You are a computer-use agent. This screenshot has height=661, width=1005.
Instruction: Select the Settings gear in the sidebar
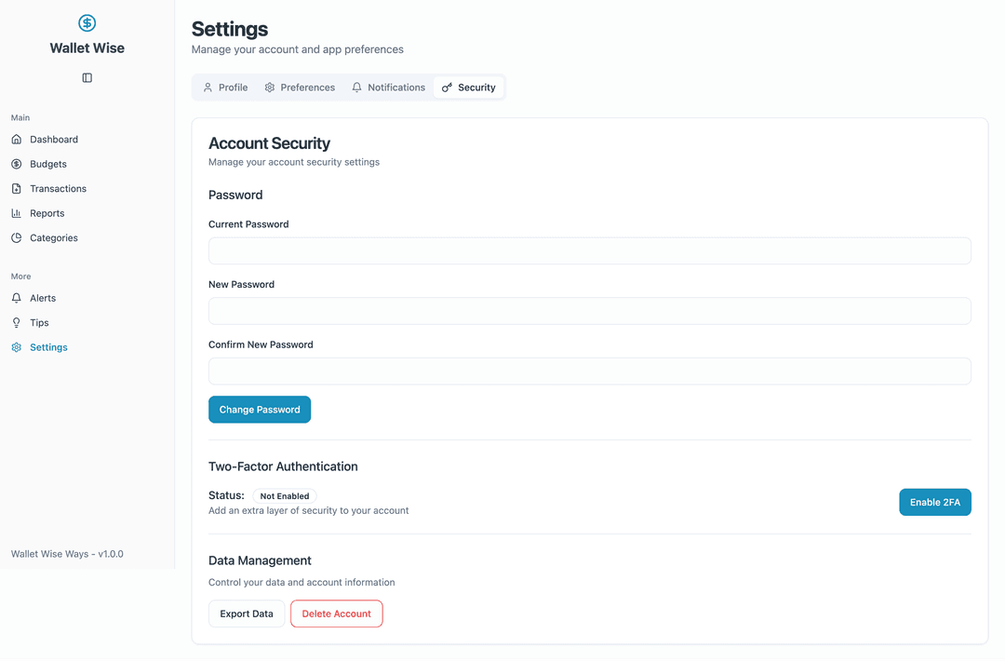pyautogui.click(x=15, y=346)
